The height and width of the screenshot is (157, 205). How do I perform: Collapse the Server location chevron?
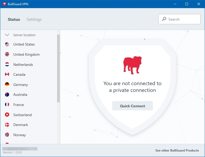click(7, 35)
